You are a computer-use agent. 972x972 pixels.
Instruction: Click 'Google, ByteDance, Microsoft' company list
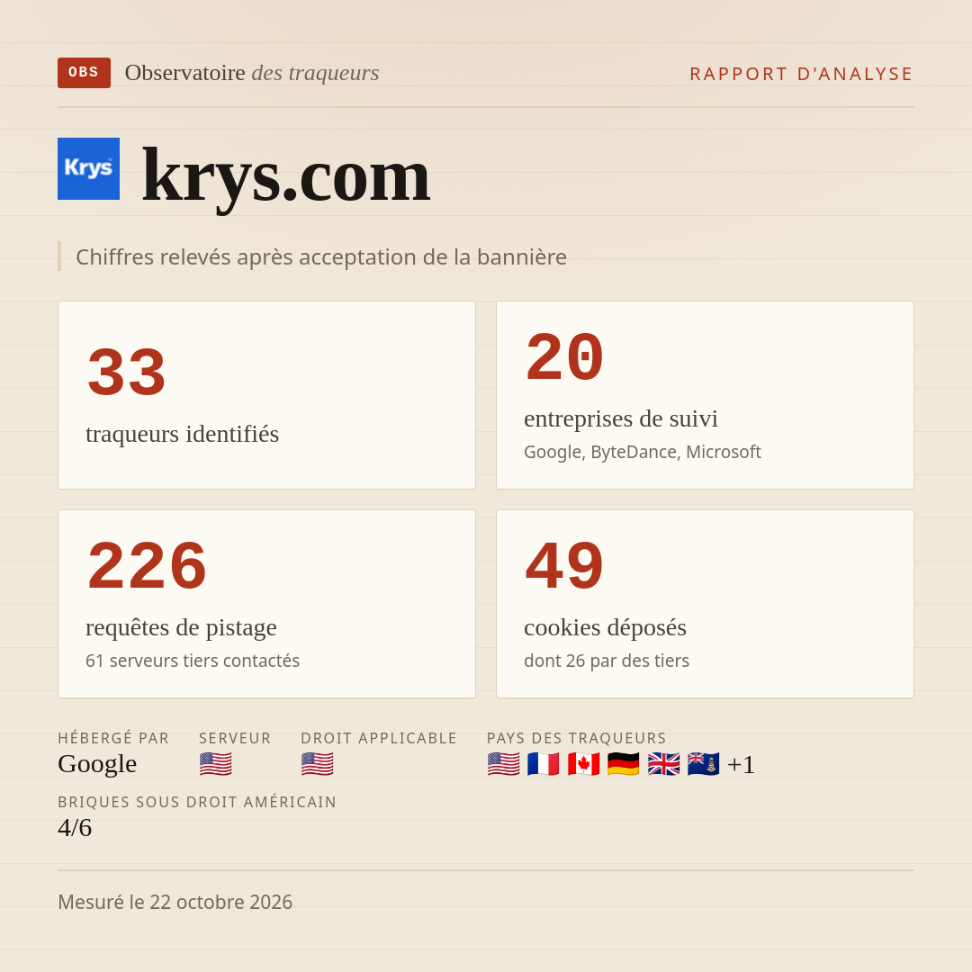click(643, 452)
